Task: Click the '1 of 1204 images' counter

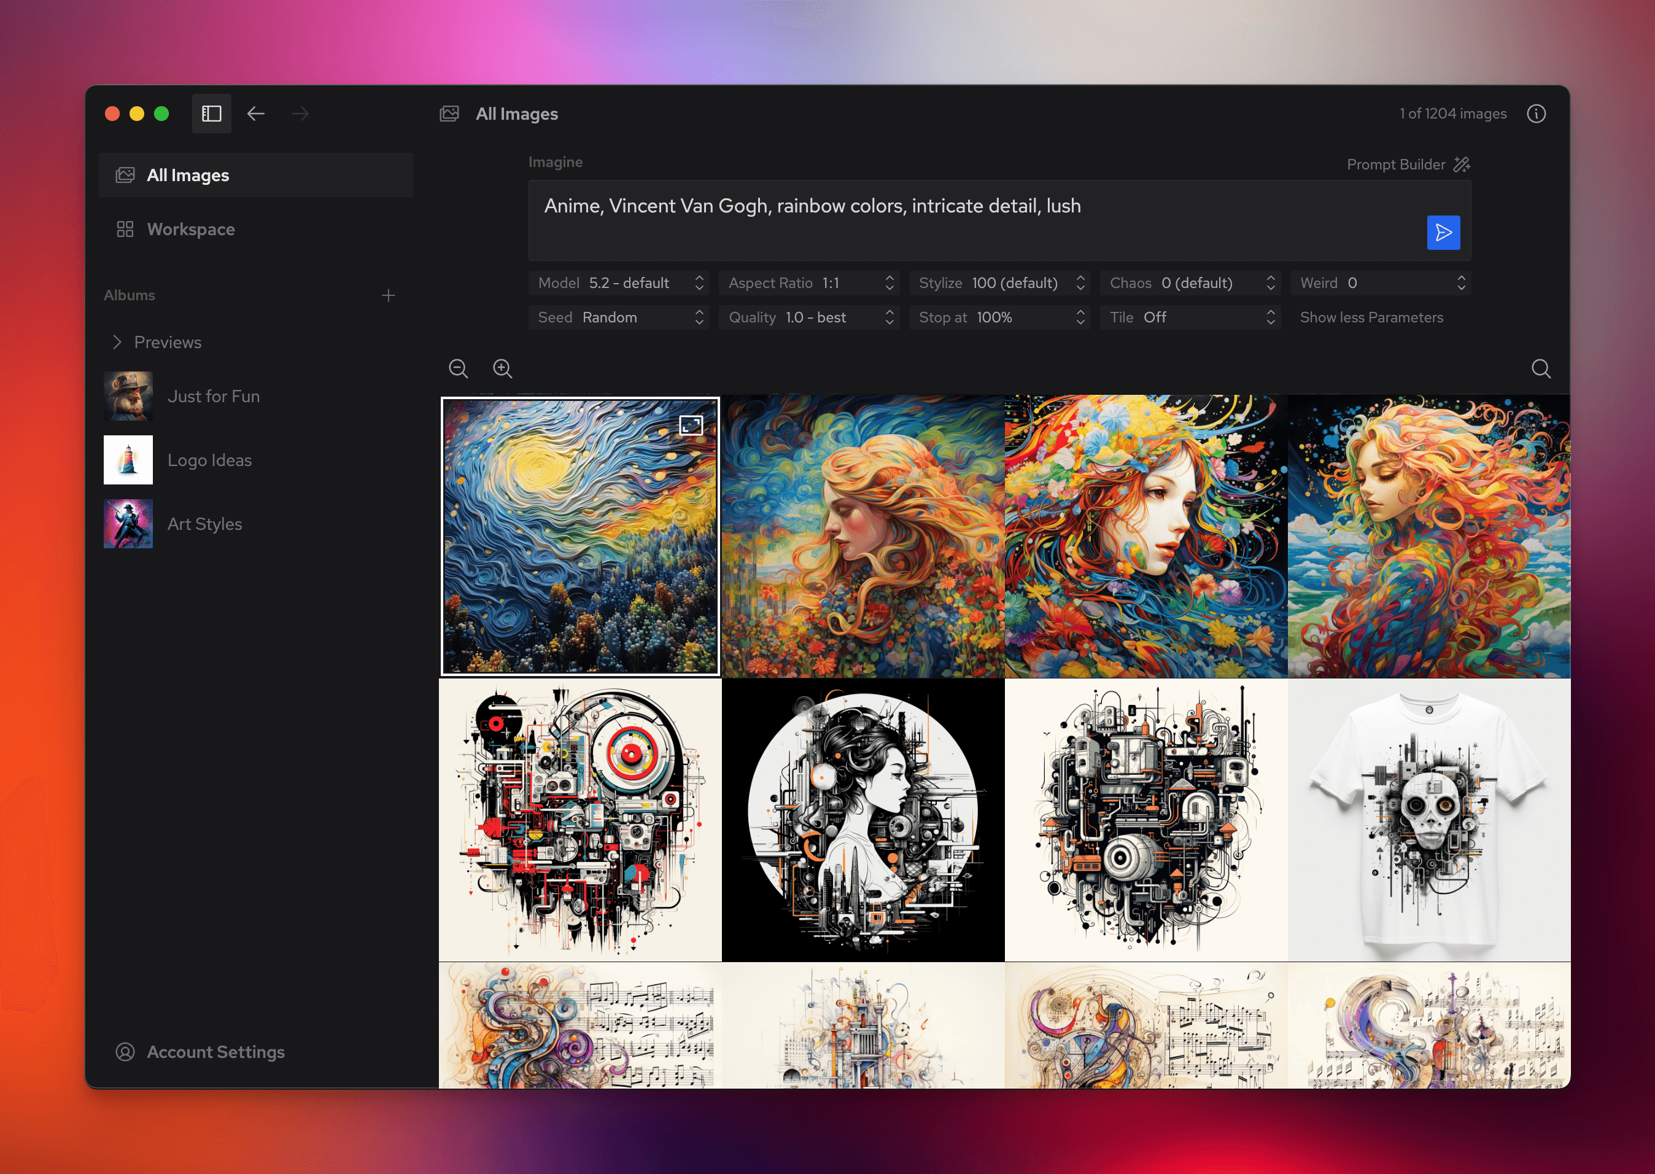Action: click(1452, 114)
